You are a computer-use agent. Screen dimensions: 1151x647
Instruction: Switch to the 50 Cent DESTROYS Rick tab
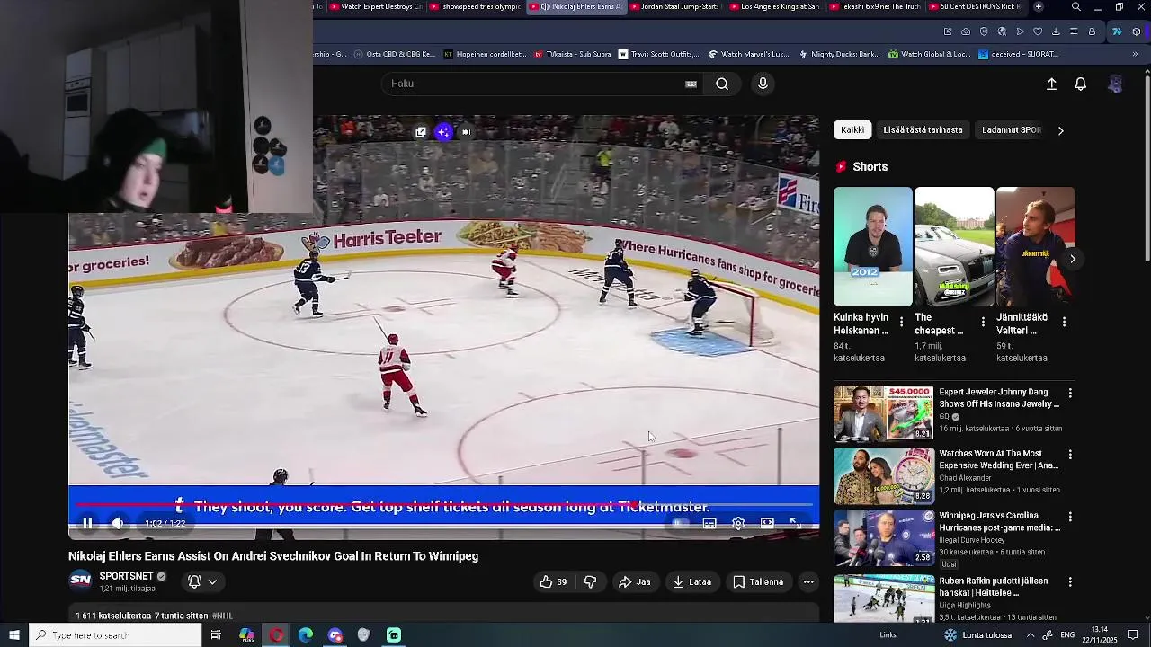click(974, 6)
